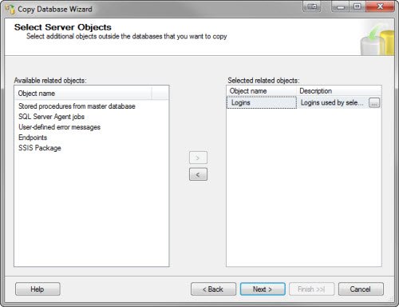This screenshot has width=399, height=307.
Task: Close the wizard window with the X
Action: [380, 6]
